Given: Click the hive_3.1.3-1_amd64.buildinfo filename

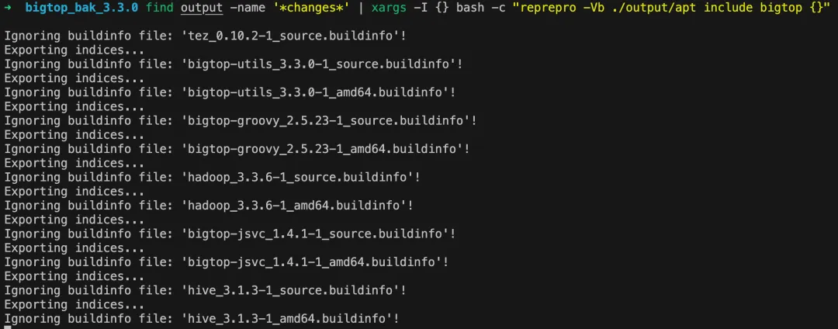Looking at the screenshot, I should [289, 318].
